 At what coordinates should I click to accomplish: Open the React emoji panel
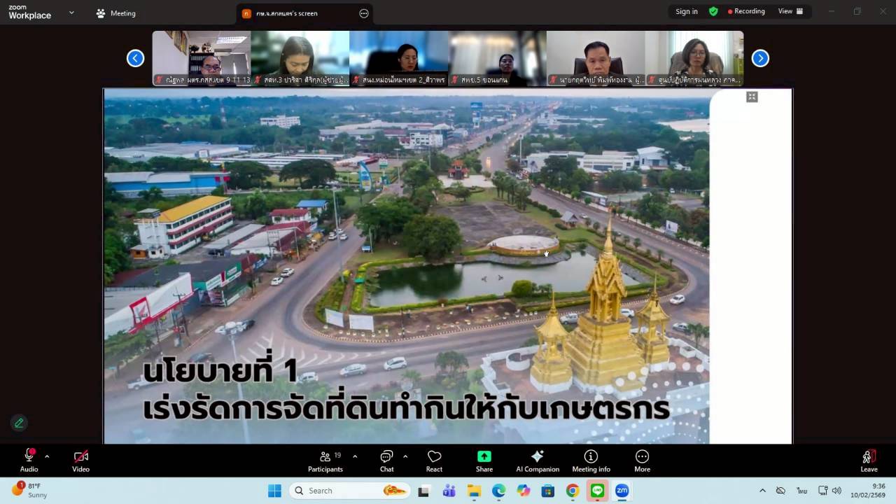click(434, 460)
